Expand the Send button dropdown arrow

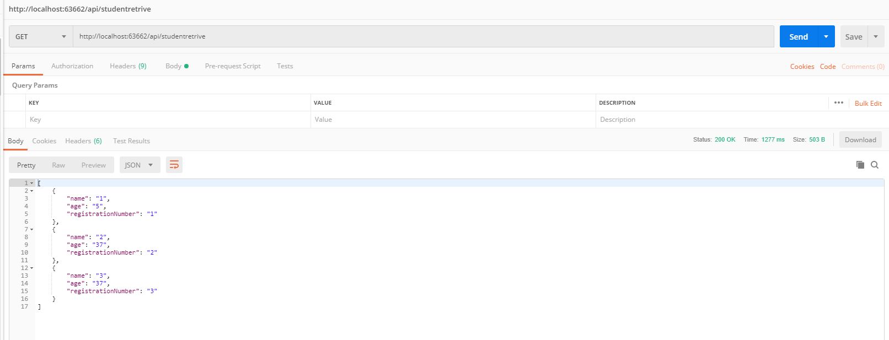click(x=826, y=36)
